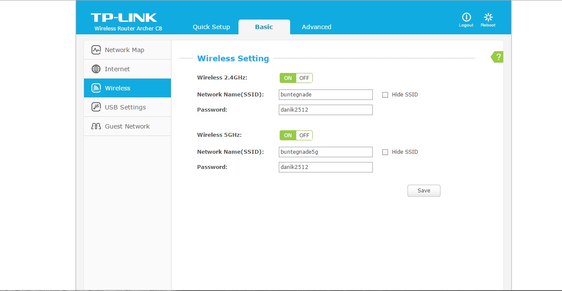Click 'Wireless Router Archer C8' text
Screen dimensions: 562x291
point(128,29)
